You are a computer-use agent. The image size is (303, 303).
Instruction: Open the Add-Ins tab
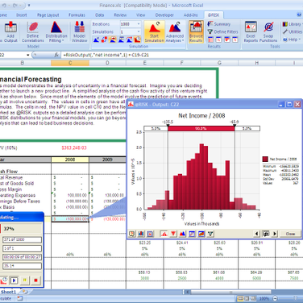[191, 15]
